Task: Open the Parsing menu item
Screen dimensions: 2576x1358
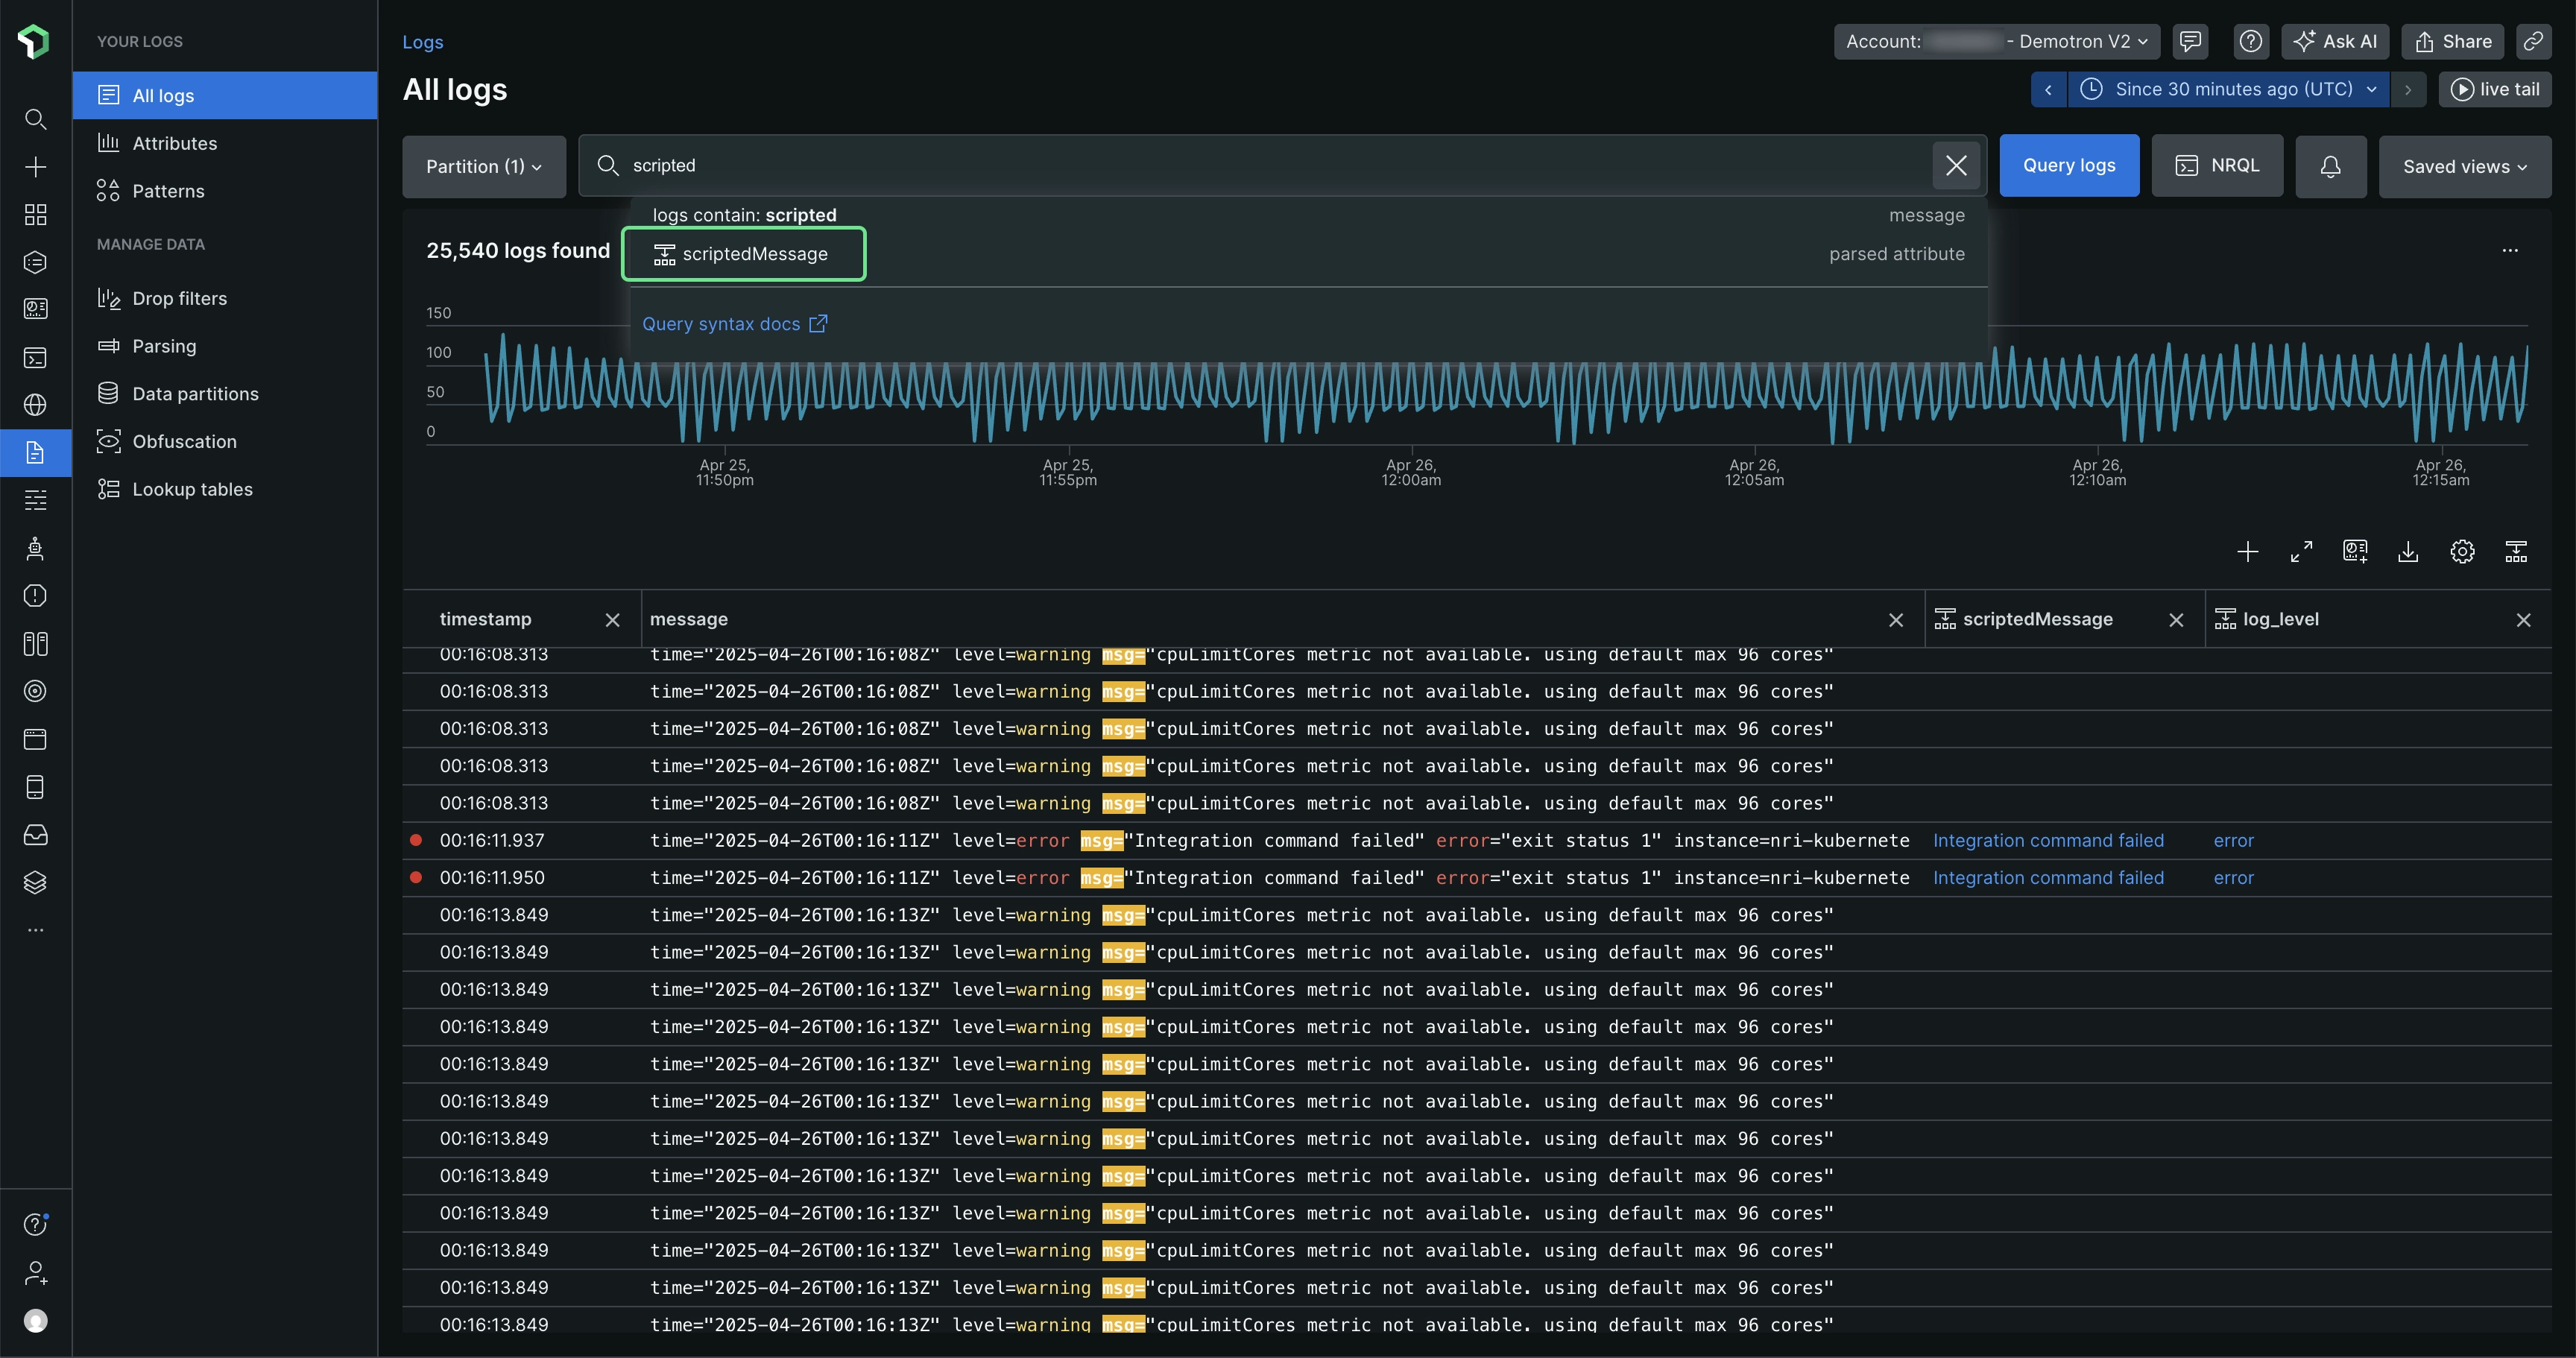Action: (164, 346)
